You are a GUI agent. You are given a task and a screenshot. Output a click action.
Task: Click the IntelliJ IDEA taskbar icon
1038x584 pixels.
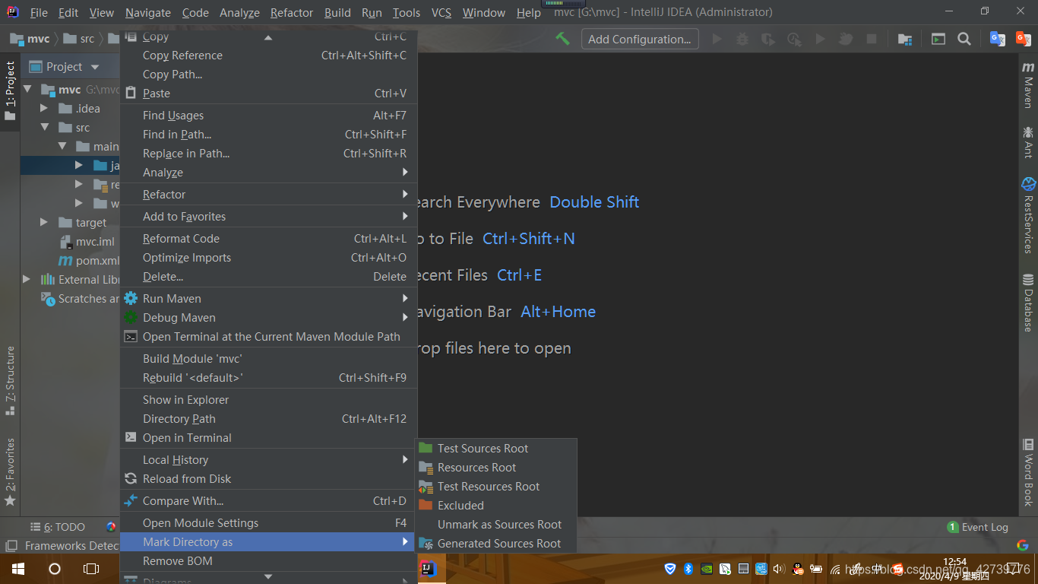coord(428,569)
